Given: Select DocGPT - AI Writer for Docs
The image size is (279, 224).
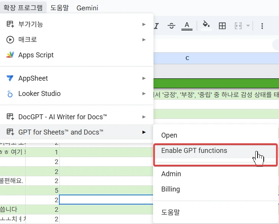Looking at the screenshot, I should [x=63, y=117].
